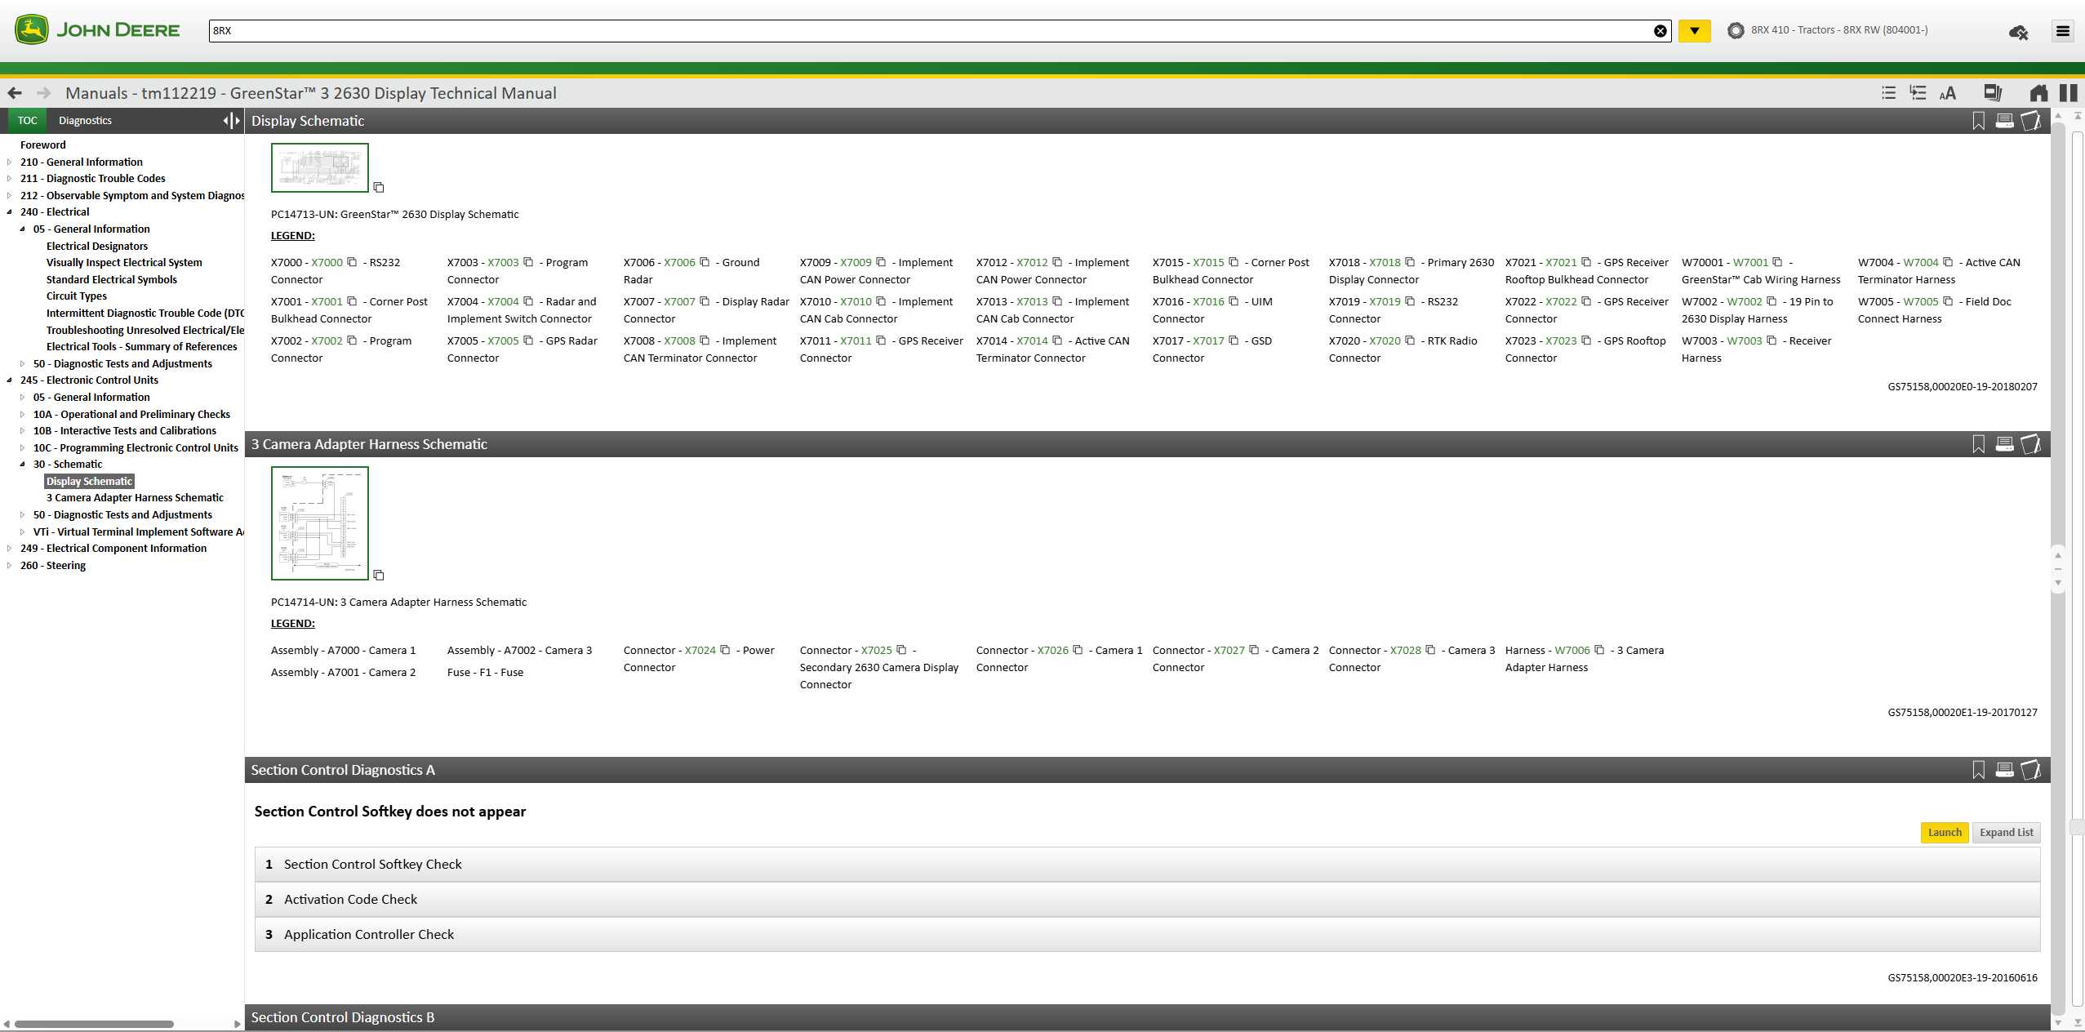The height and width of the screenshot is (1032, 2085).
Task: Select 3 Camera Adapter Harness Schematic in TOC
Action: pyautogui.click(x=135, y=498)
